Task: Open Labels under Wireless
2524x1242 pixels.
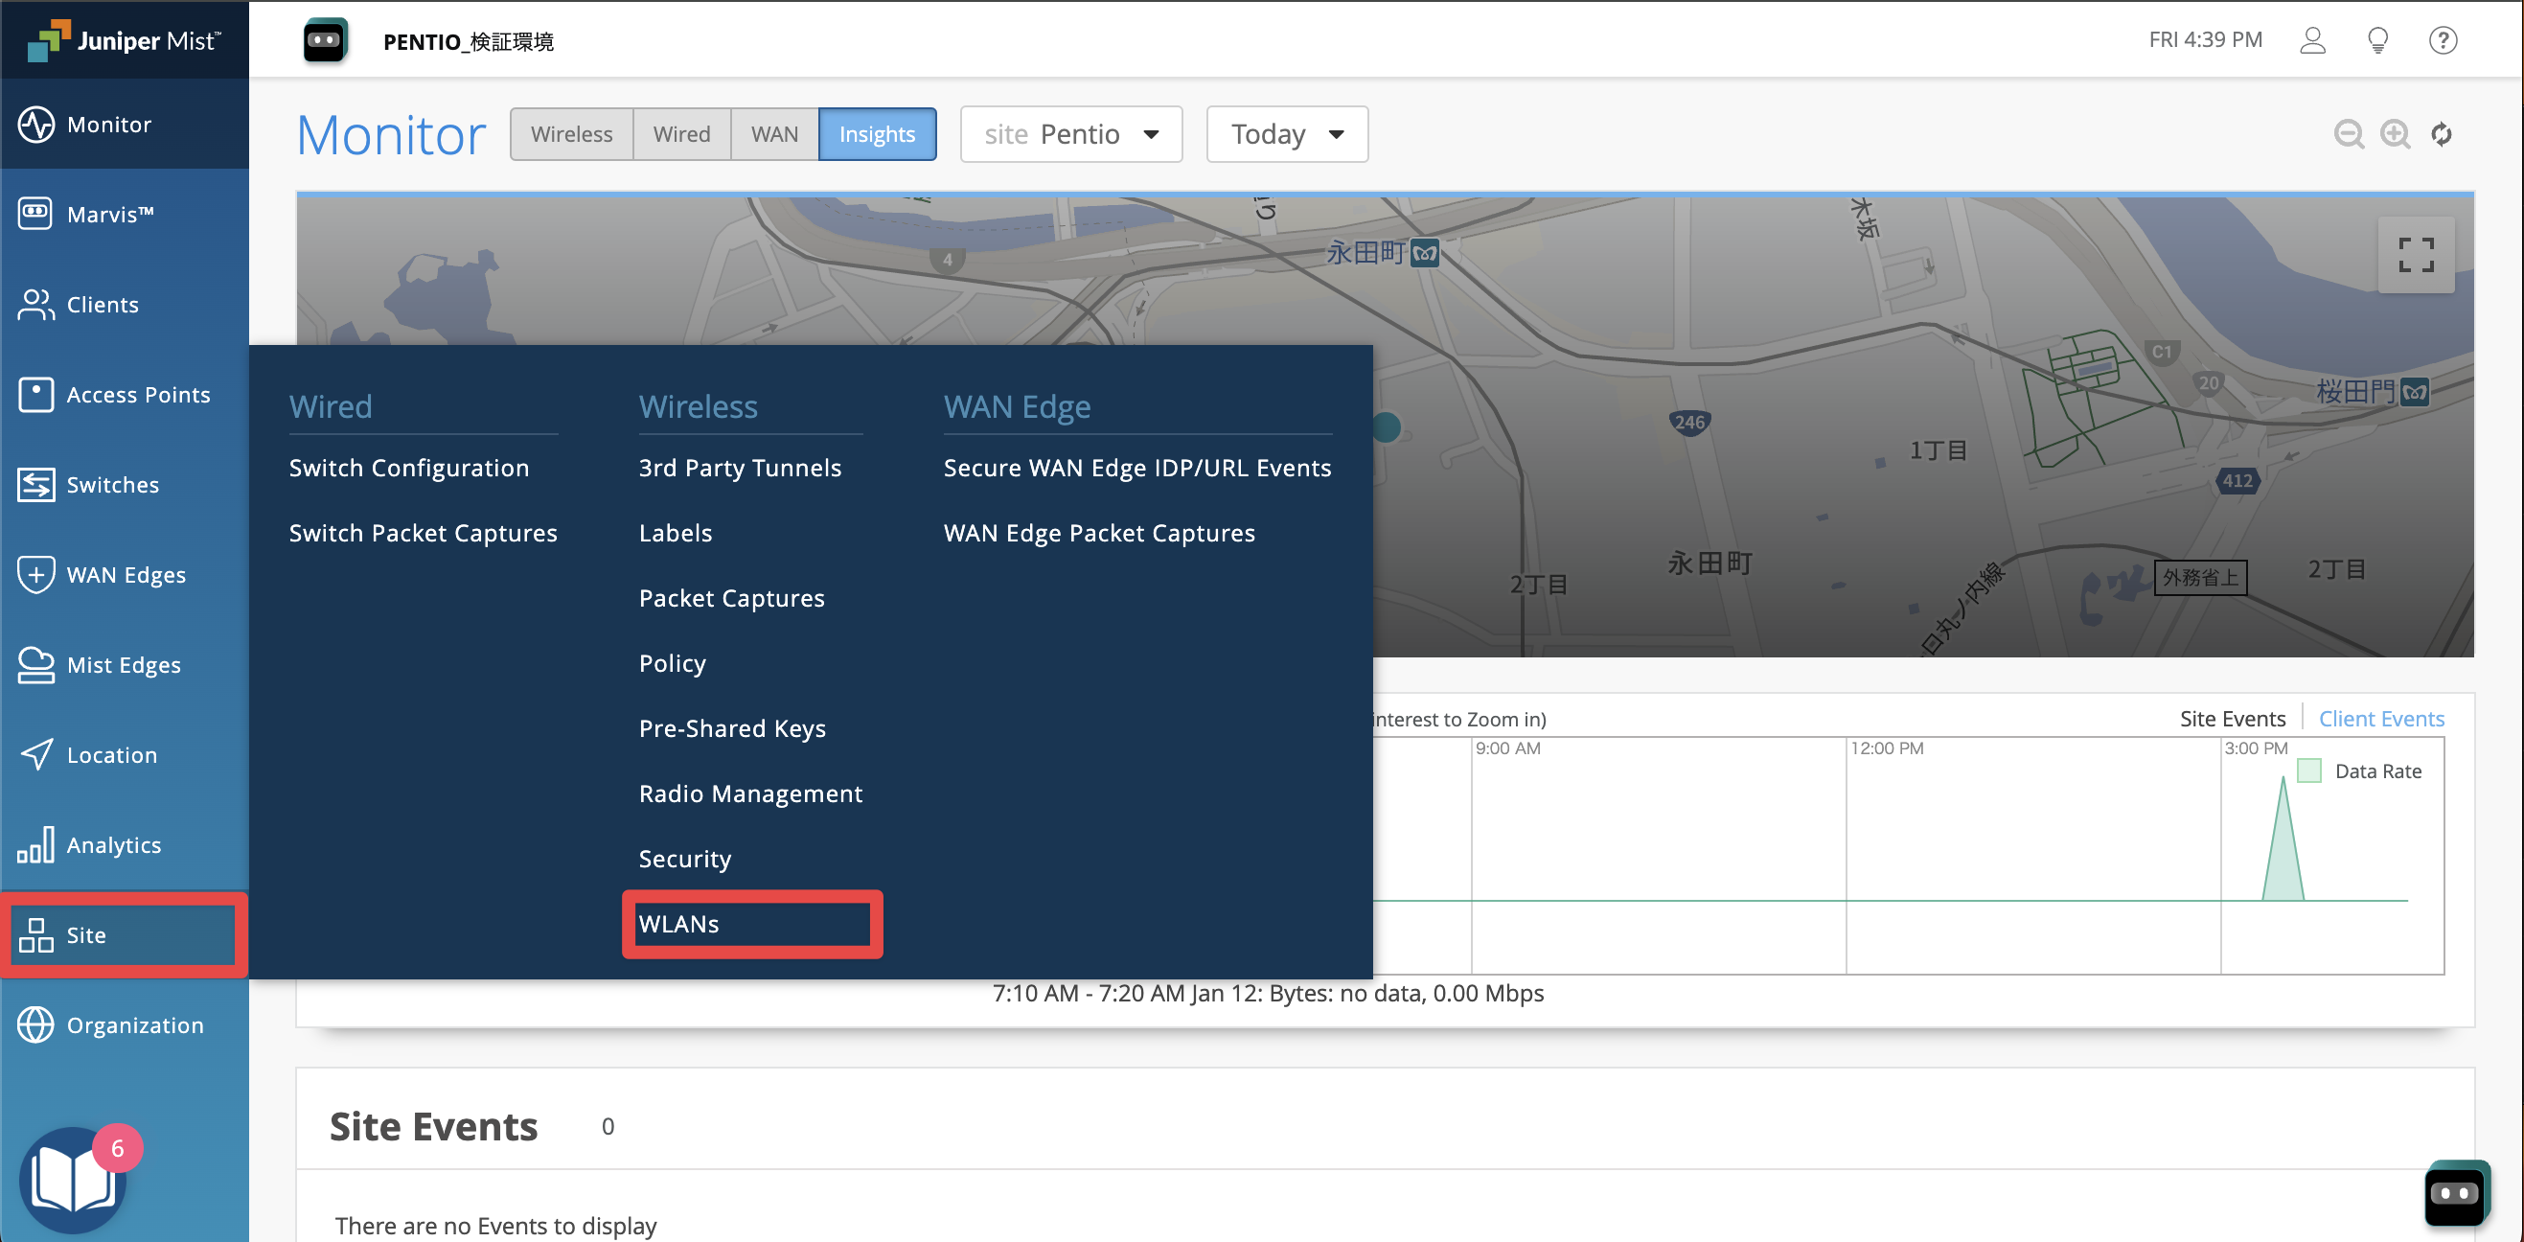Action: 676,533
